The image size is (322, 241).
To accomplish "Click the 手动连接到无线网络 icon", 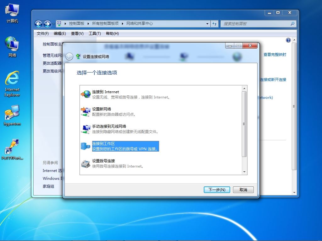I will click(86, 129).
